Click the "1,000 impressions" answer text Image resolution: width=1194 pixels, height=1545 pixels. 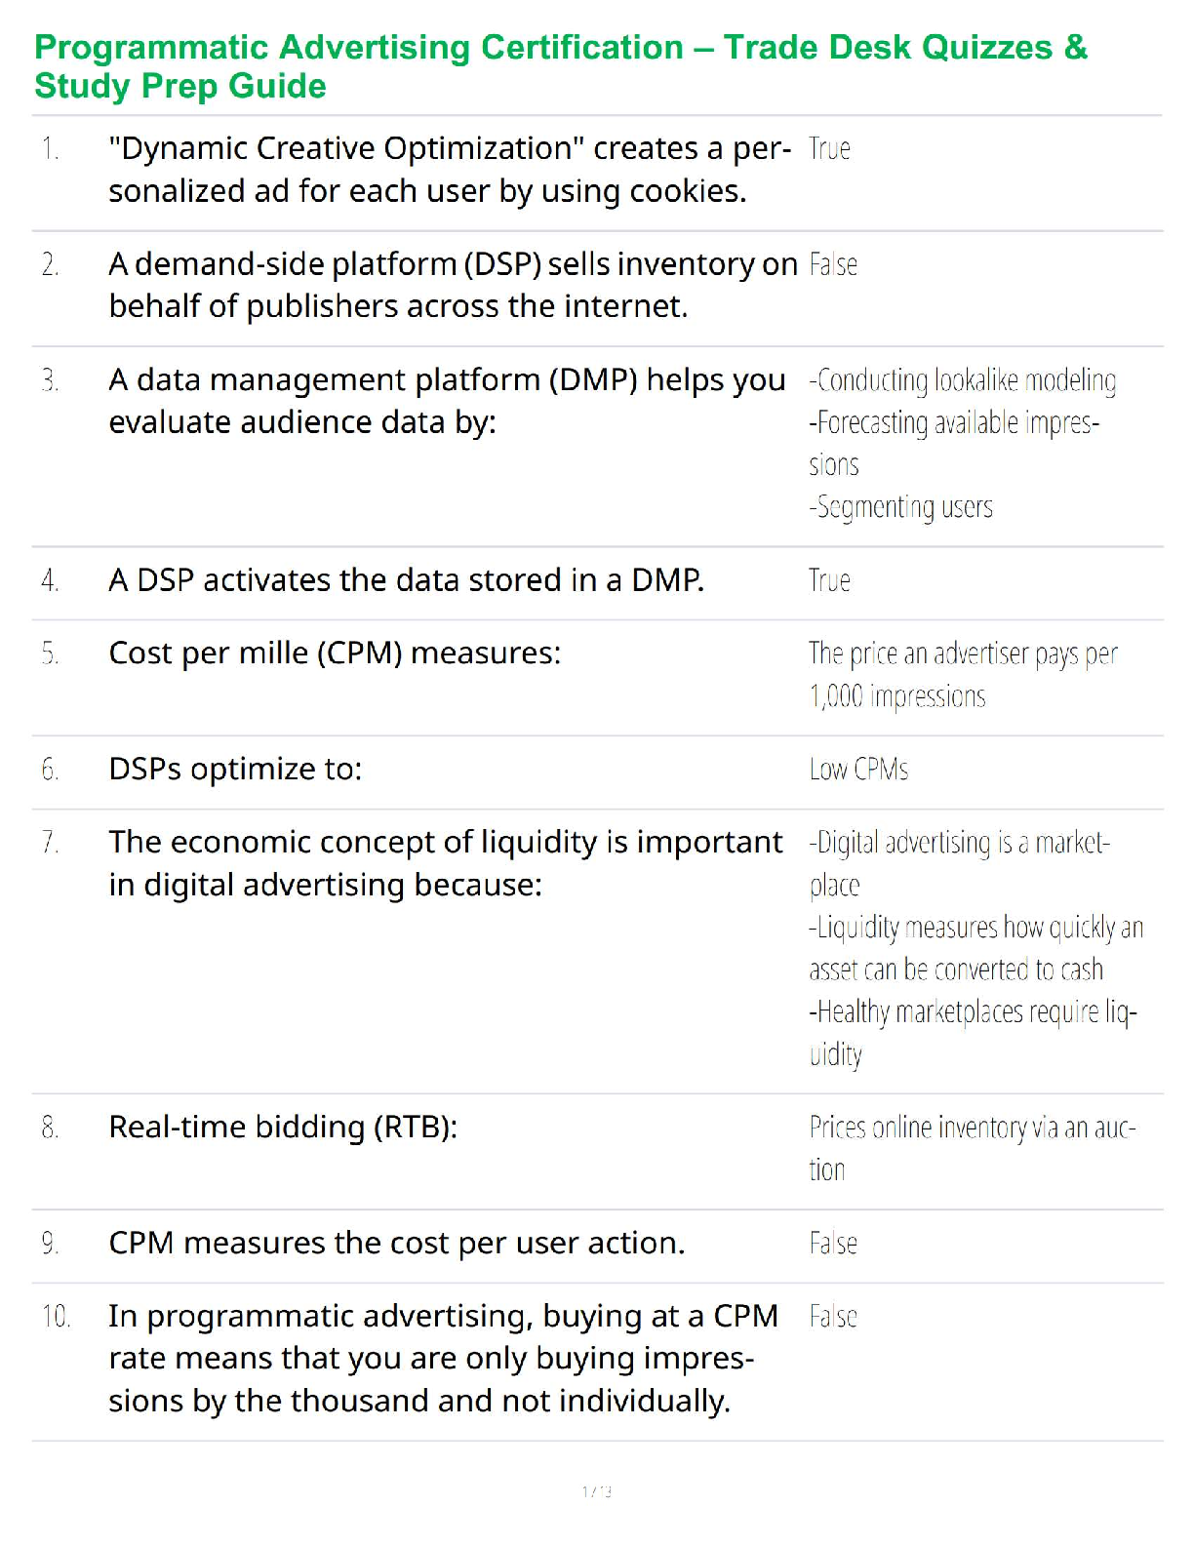897,696
